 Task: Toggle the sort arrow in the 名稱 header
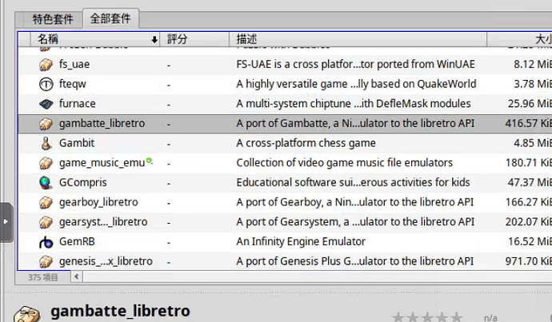pos(154,39)
